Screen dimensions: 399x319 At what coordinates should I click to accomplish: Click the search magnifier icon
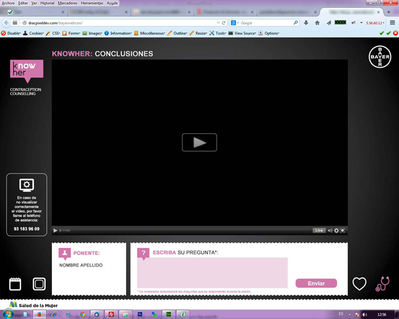pos(295,23)
